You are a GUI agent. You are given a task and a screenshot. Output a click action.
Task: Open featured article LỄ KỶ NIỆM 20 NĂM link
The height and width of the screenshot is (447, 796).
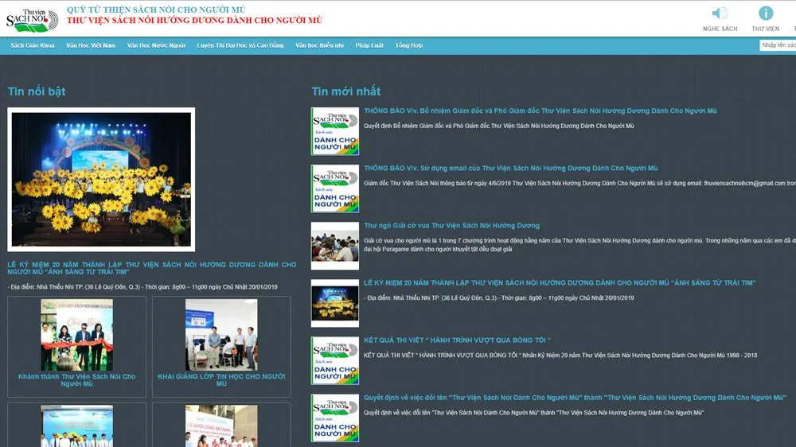152,268
